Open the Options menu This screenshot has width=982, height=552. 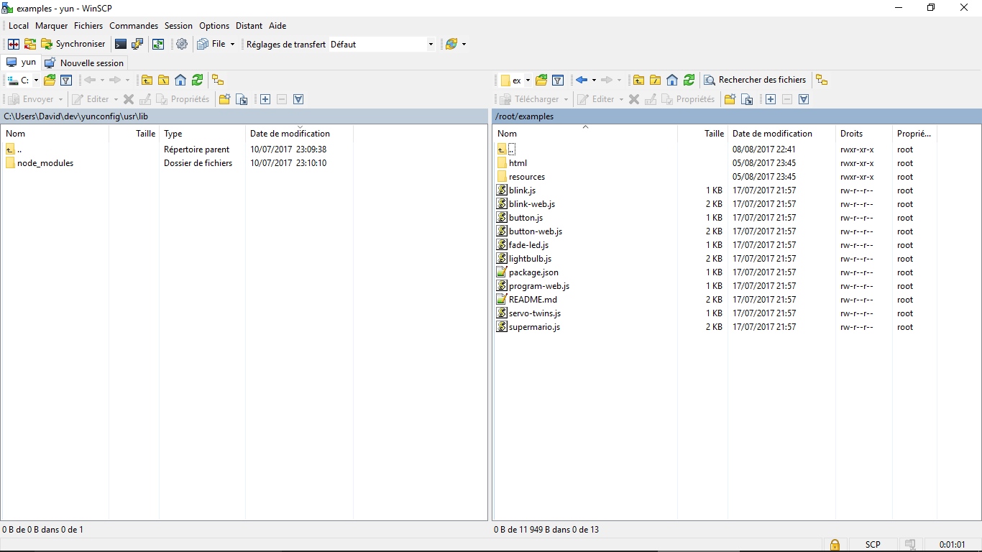coord(214,25)
